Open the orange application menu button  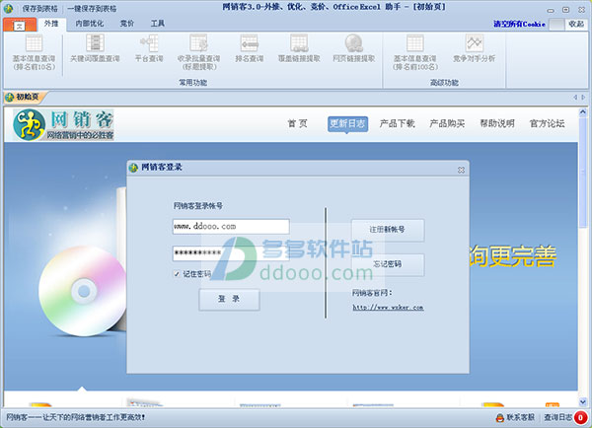pyautogui.click(x=20, y=25)
